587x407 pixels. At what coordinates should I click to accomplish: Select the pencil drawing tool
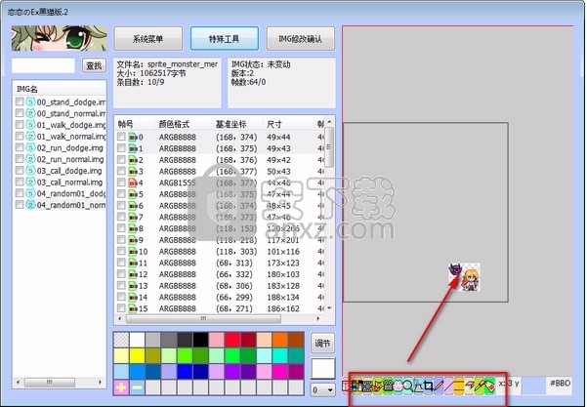click(440, 386)
